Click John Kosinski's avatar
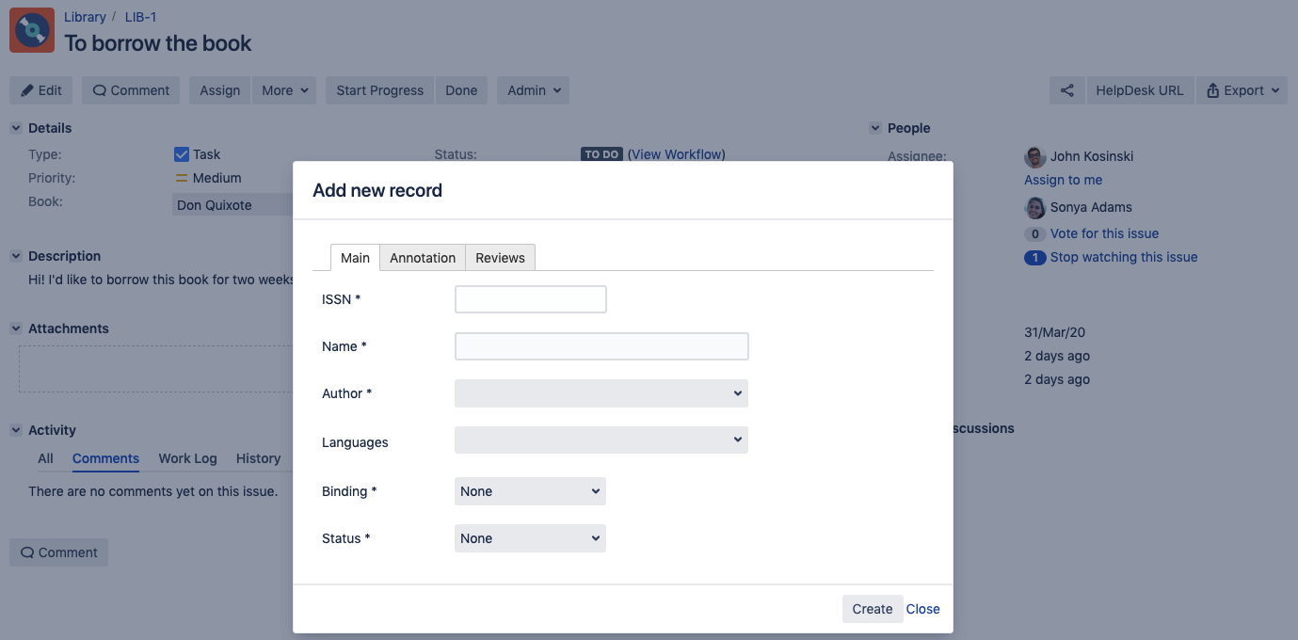This screenshot has width=1298, height=640. coord(1034,156)
